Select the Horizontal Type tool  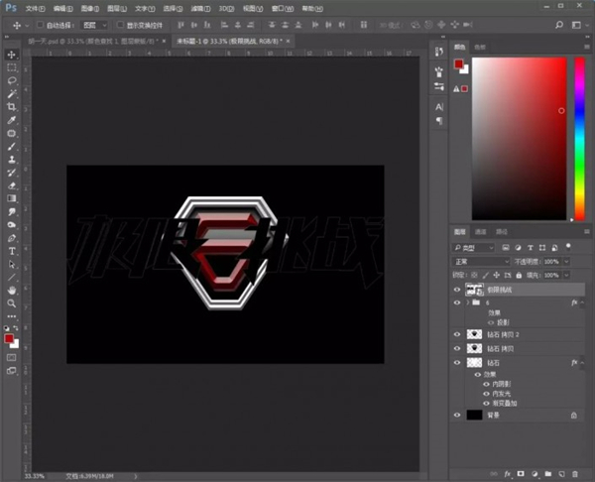[11, 251]
